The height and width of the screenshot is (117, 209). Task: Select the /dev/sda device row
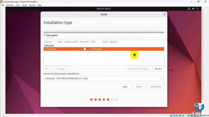(104, 45)
